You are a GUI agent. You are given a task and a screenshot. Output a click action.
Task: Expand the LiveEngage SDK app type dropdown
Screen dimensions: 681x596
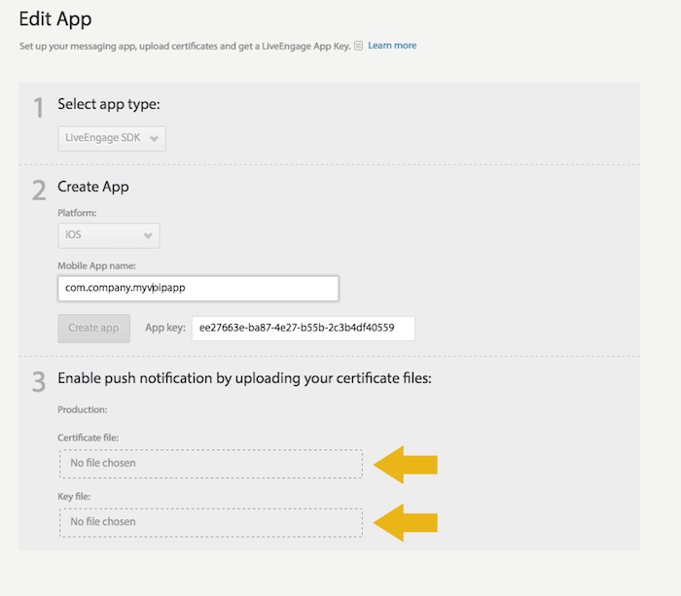[x=112, y=138]
